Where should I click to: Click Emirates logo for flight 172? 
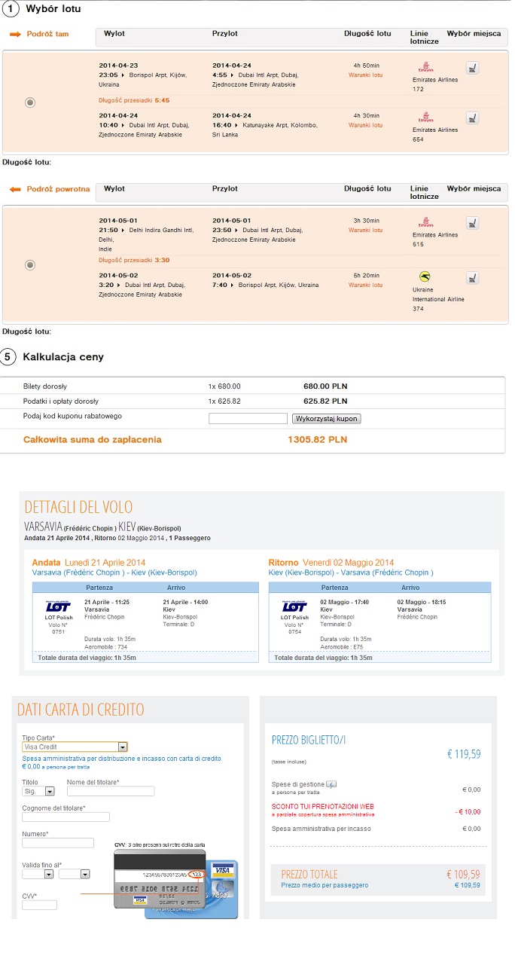click(425, 67)
